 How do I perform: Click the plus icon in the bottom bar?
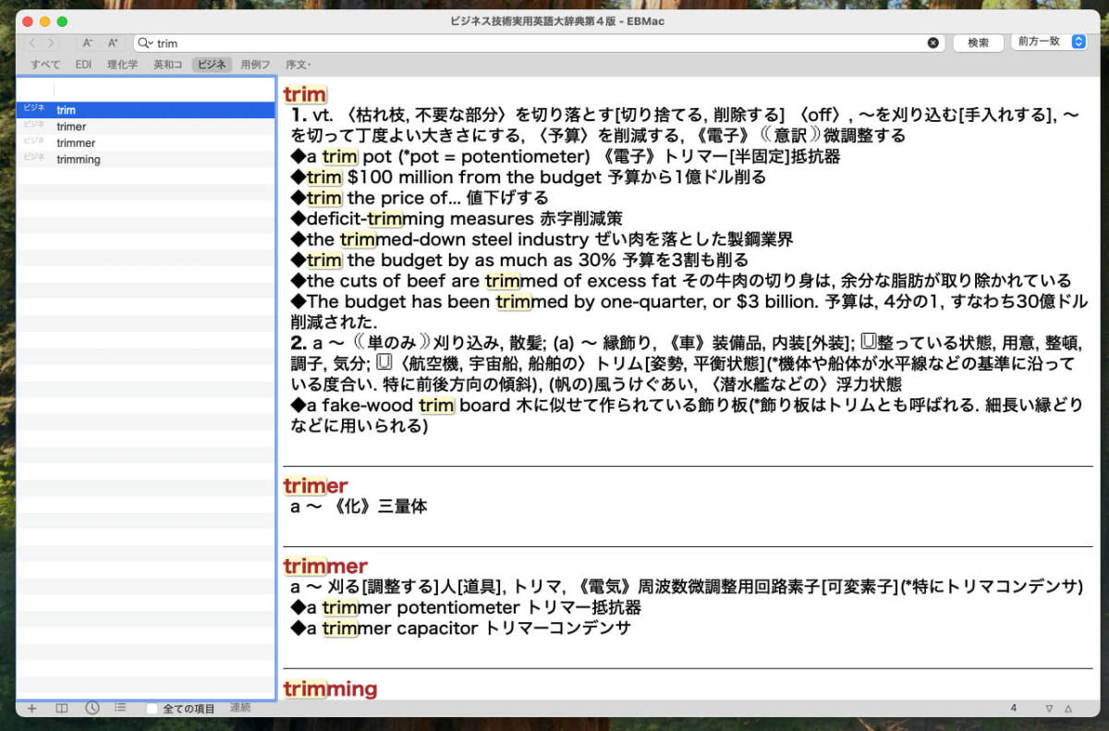(32, 708)
